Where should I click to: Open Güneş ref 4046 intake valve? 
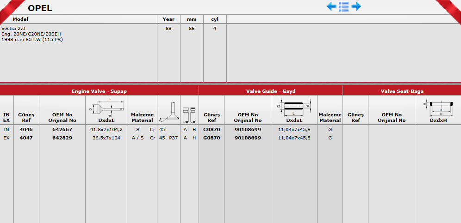[x=26, y=130]
